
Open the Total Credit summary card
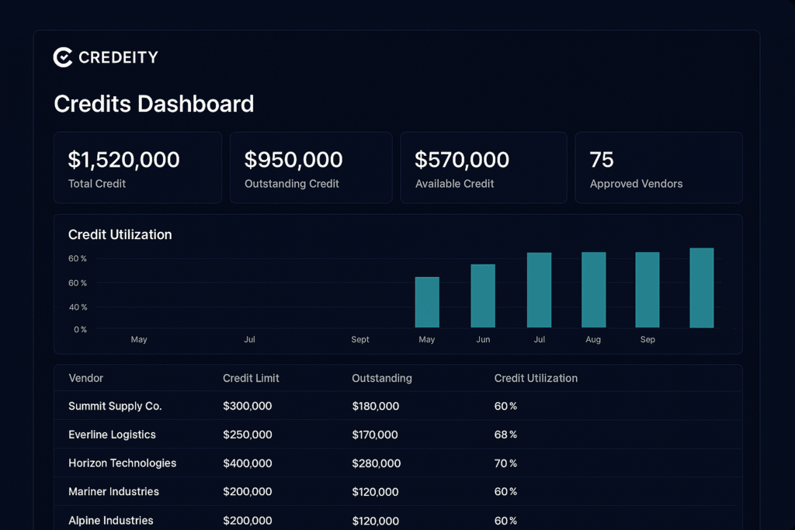(x=137, y=168)
